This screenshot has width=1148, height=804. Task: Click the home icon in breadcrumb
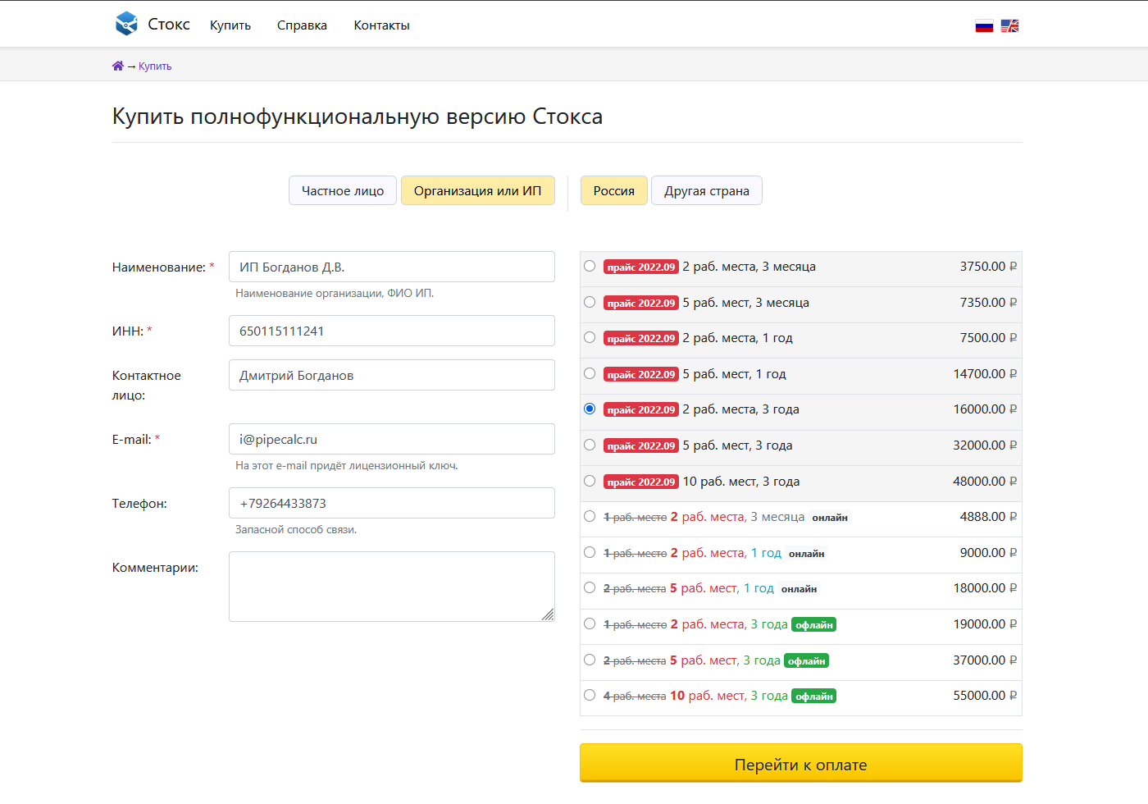click(x=118, y=66)
